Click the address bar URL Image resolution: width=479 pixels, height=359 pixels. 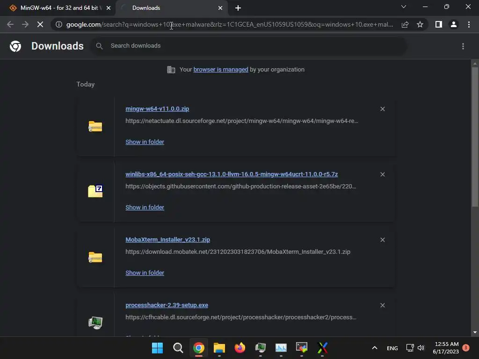230,24
